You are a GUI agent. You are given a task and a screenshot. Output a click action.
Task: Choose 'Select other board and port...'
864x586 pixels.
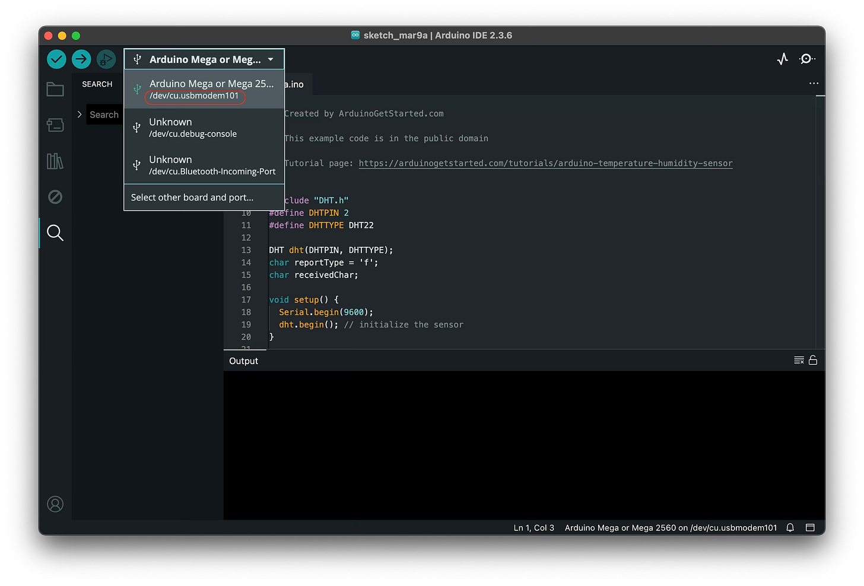pyautogui.click(x=191, y=197)
